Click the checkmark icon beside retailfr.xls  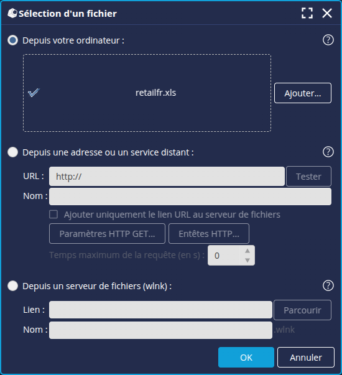pyautogui.click(x=34, y=93)
